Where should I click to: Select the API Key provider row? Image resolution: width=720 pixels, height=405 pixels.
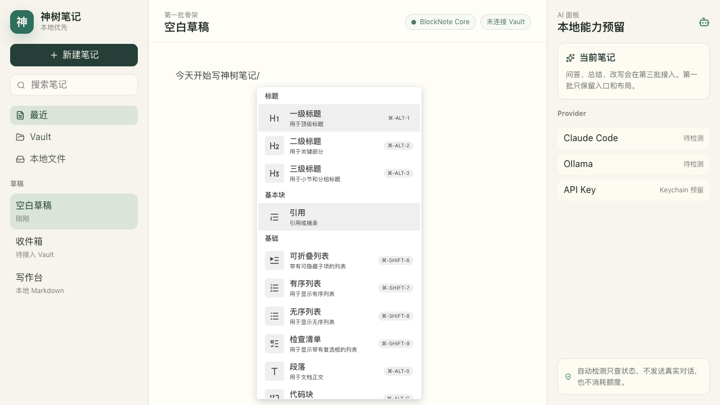pos(633,190)
